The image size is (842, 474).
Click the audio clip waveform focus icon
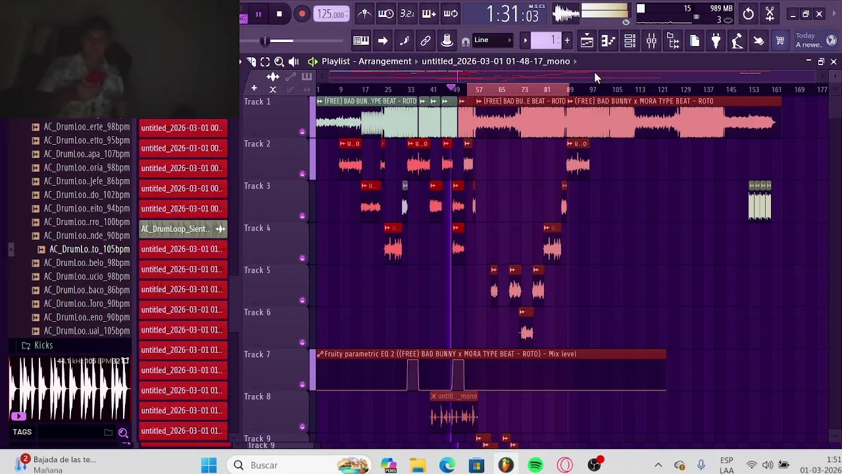(273, 77)
